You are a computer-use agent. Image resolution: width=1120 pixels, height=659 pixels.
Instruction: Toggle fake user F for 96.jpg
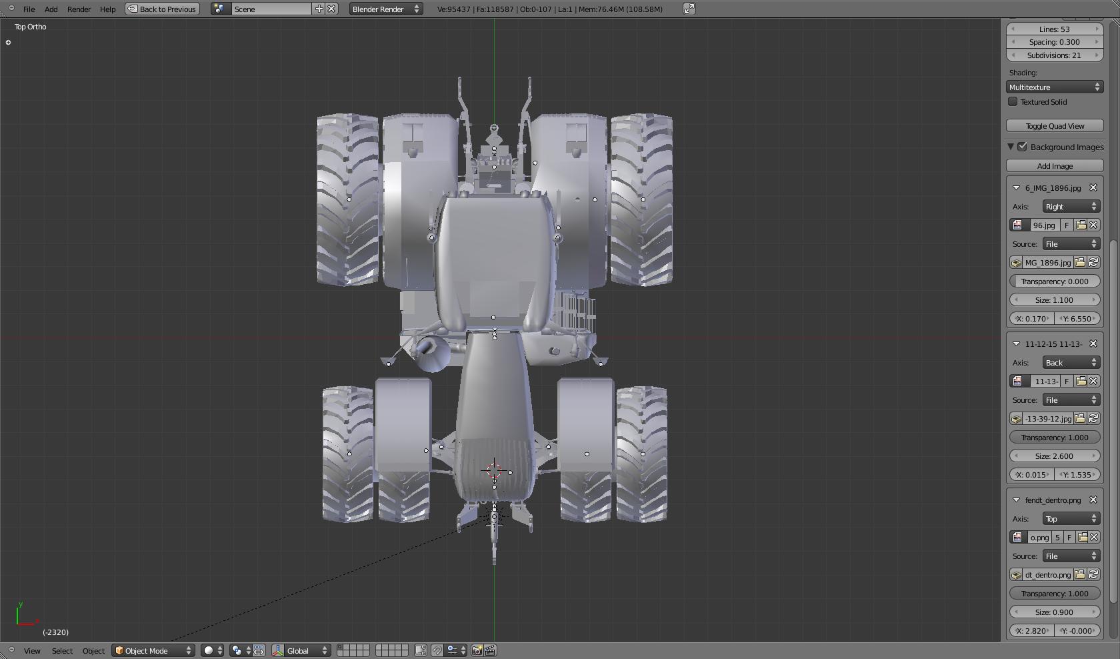pos(1067,225)
